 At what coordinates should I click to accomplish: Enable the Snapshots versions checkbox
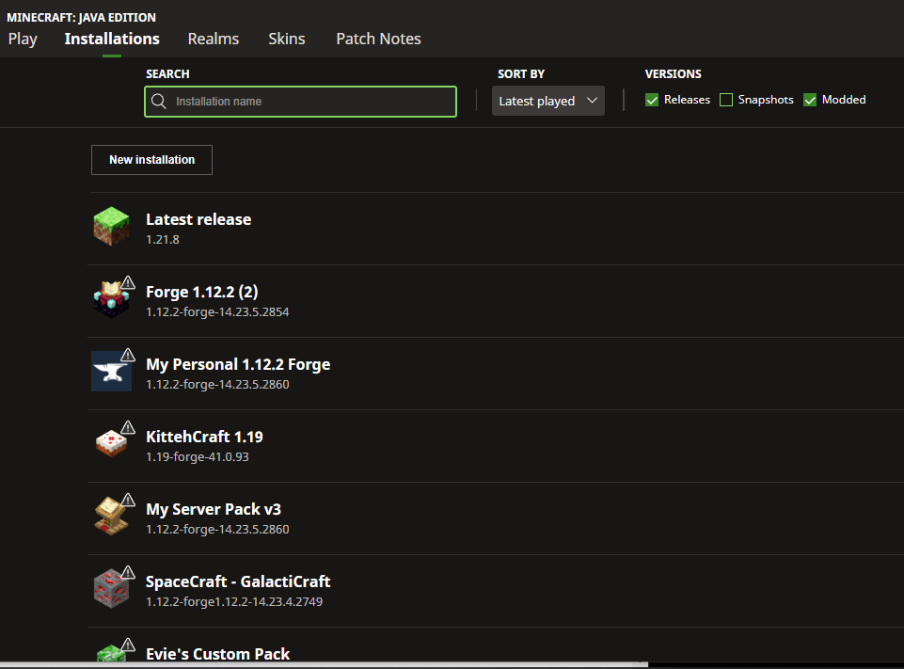[x=726, y=100]
